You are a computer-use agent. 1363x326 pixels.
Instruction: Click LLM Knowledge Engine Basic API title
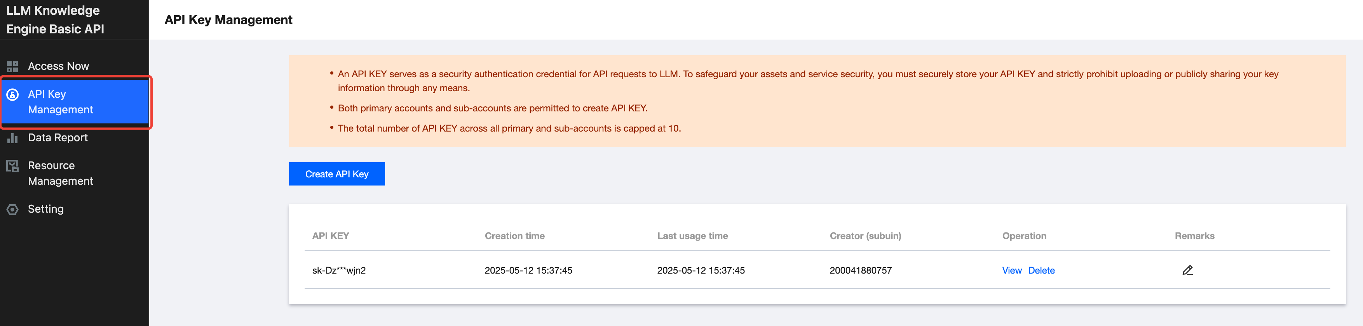pos(55,19)
